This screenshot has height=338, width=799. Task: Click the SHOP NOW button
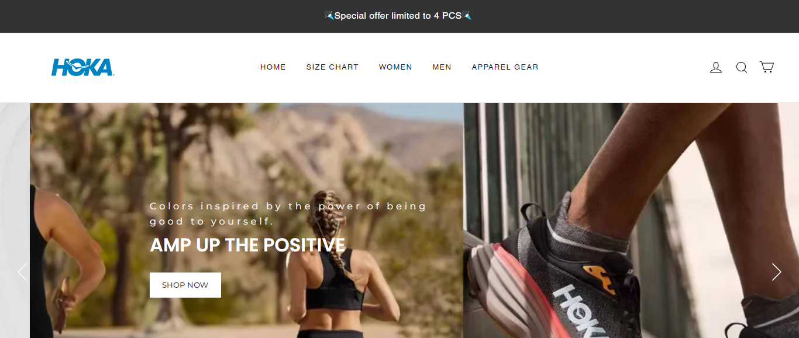tap(185, 285)
